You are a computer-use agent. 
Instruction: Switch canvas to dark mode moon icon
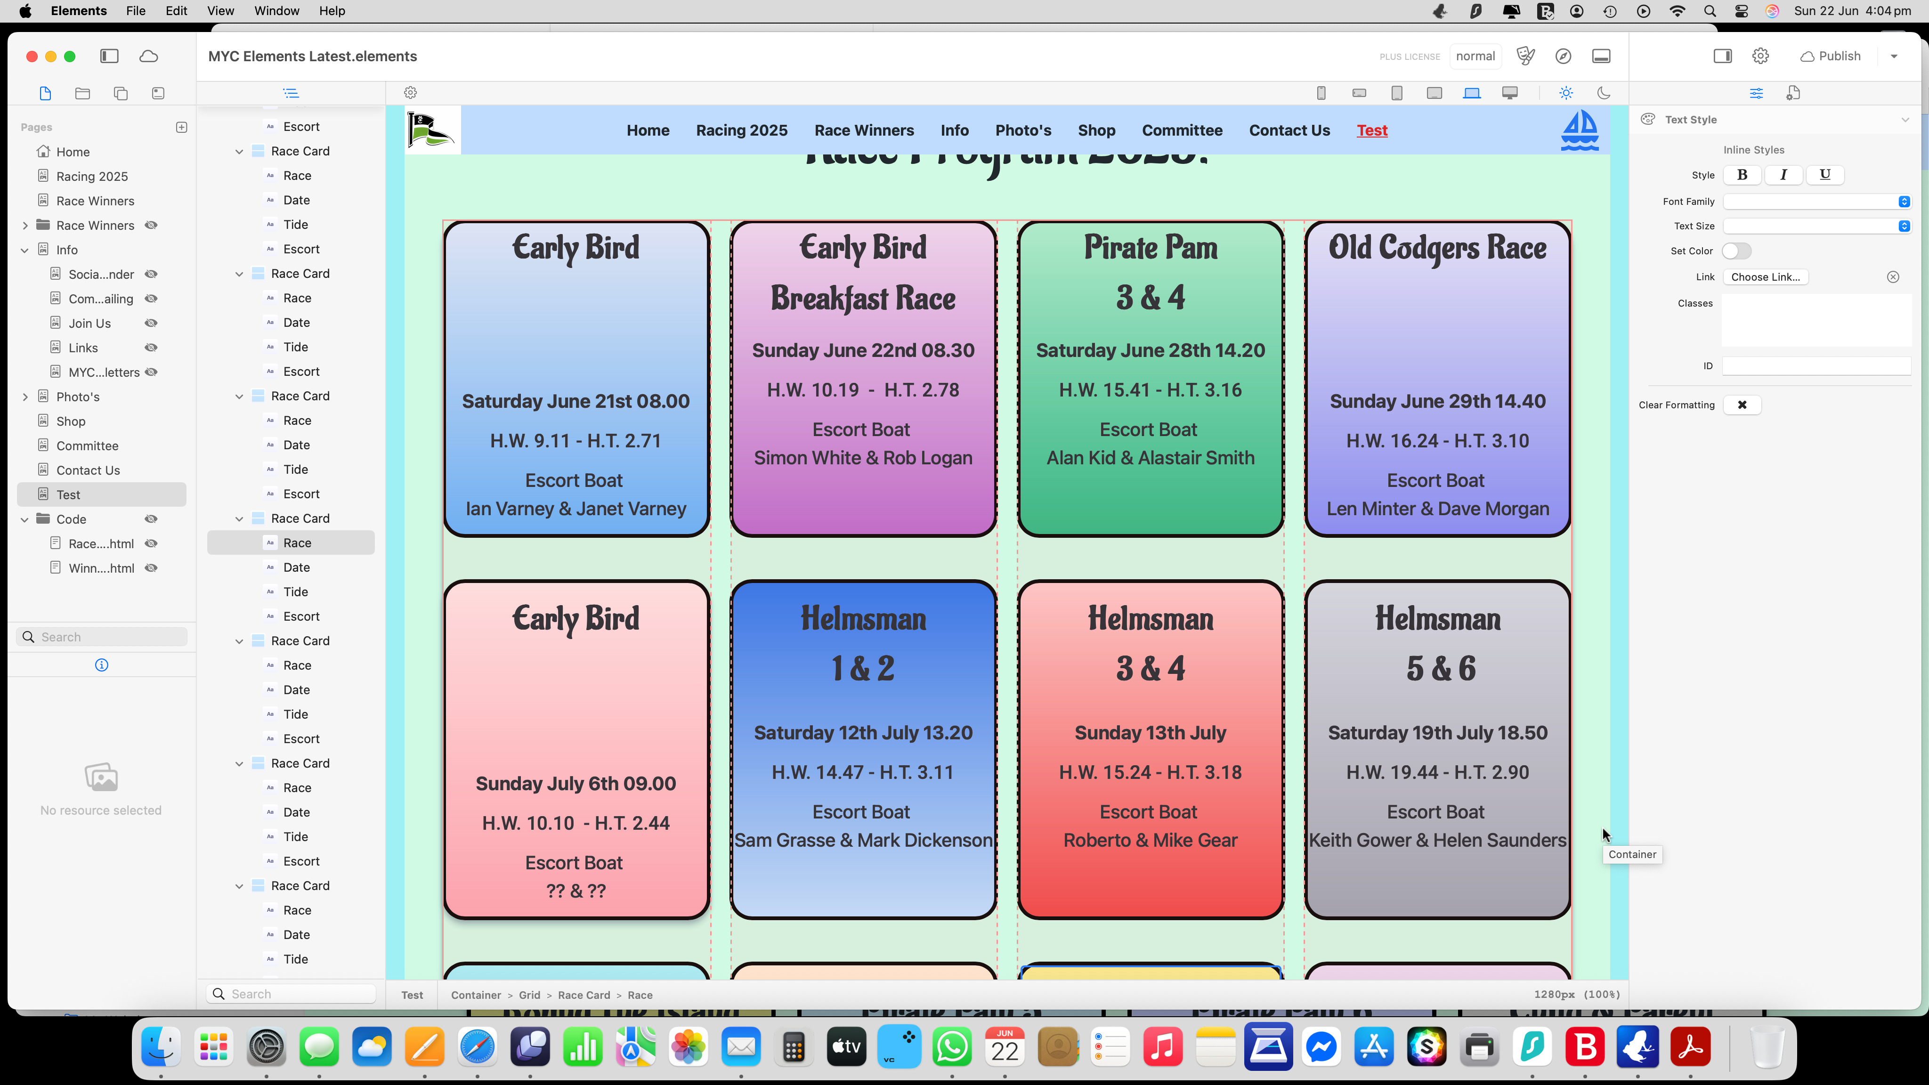point(1603,93)
